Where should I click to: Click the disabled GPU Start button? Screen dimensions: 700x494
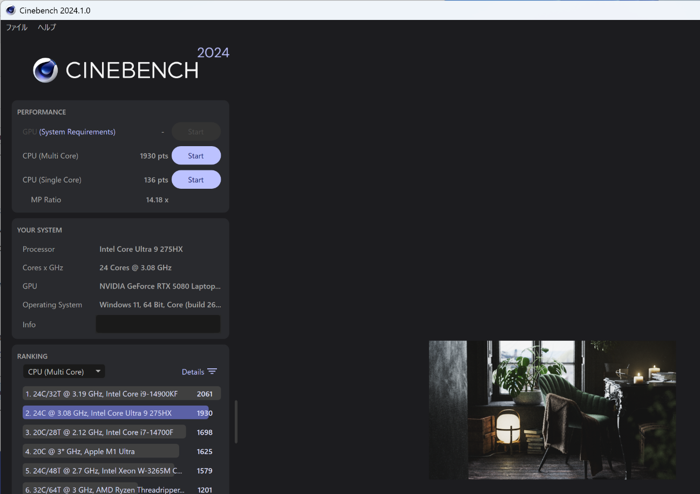[x=196, y=132]
